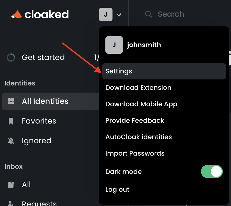Viewport: 231px width, 206px height.
Task: Open Settings from the account menu
Action: (164, 71)
